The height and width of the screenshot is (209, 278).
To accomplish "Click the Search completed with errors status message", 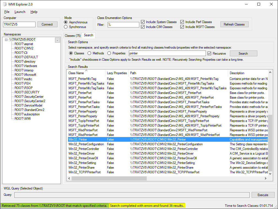I will [x=147, y=206].
